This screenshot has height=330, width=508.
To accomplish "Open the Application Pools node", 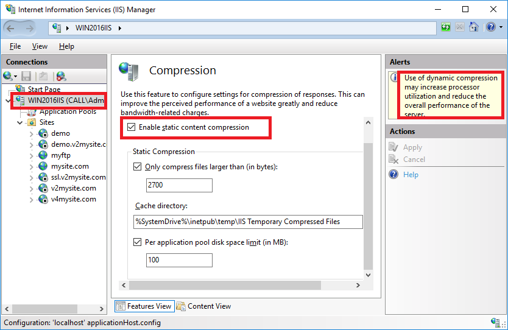I will click(68, 111).
